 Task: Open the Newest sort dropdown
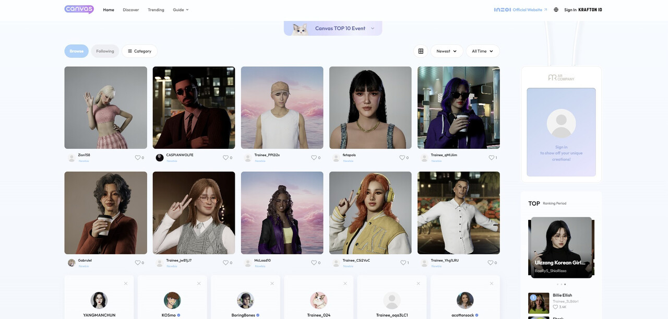[446, 51]
